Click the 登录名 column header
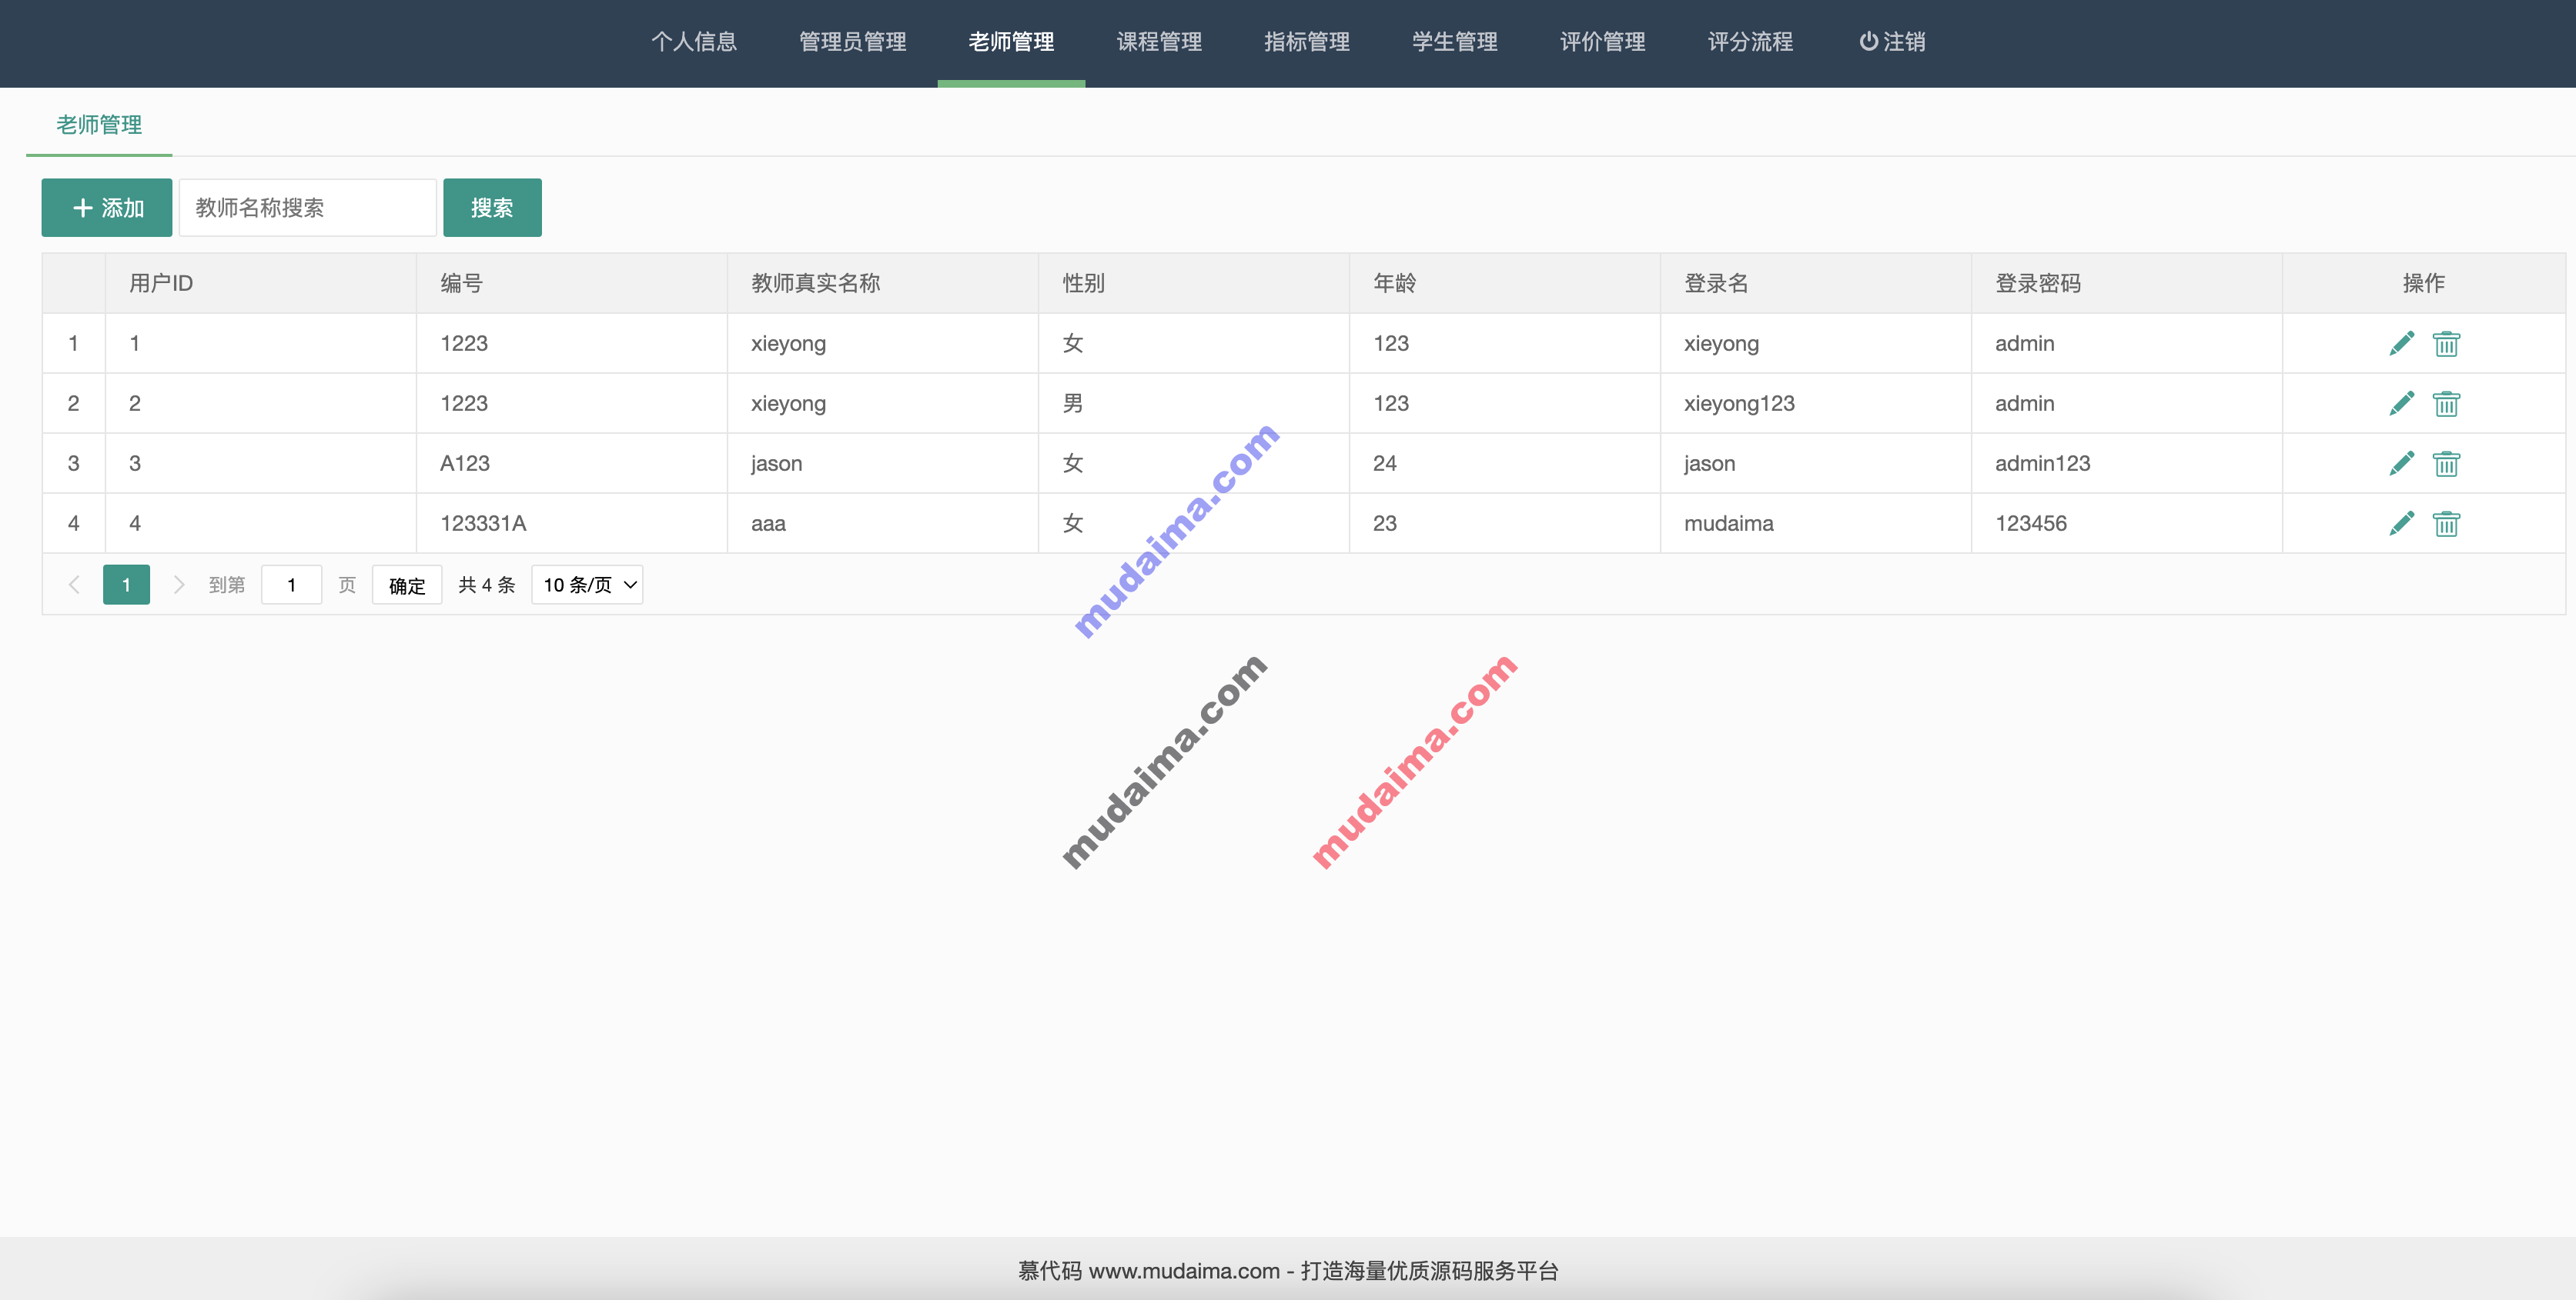2576x1300 pixels. click(1816, 284)
